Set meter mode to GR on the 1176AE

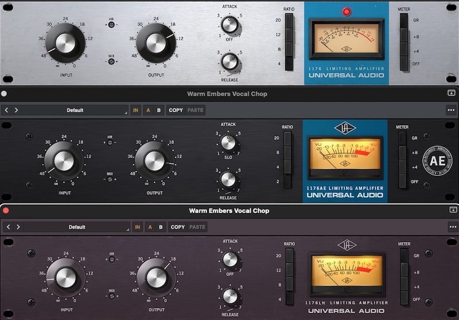tap(403, 138)
